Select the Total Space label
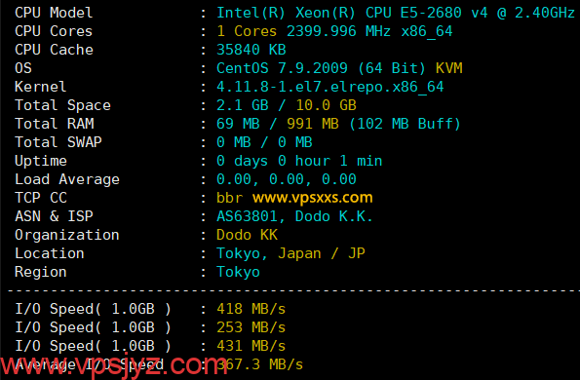Image resolution: width=580 pixels, height=380 pixels. (x=63, y=106)
